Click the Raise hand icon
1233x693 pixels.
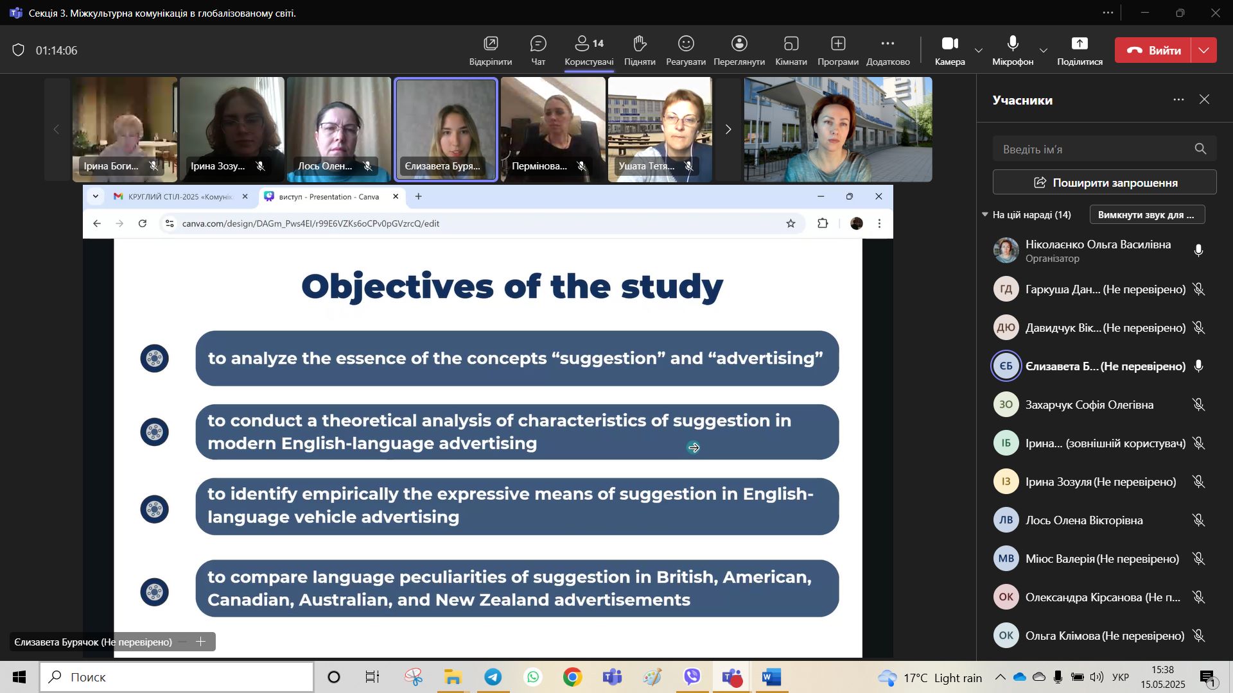639,44
